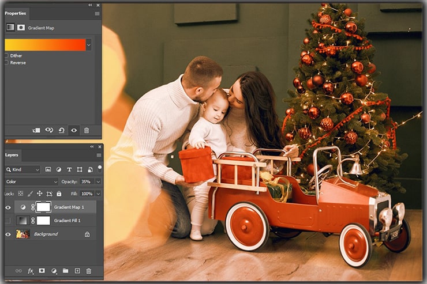Hide the Background layer eye
The width and height of the screenshot is (427, 284).
(8, 234)
